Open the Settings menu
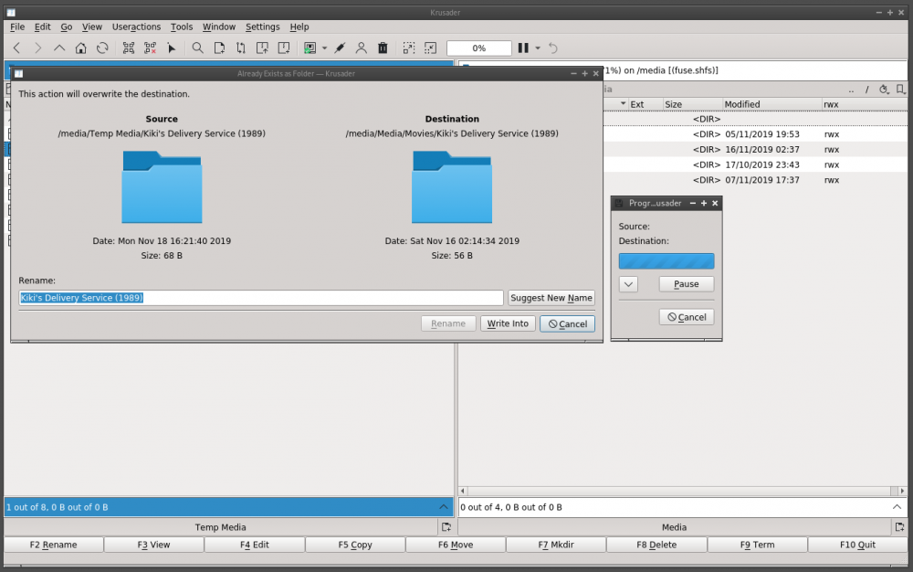 [x=263, y=26]
